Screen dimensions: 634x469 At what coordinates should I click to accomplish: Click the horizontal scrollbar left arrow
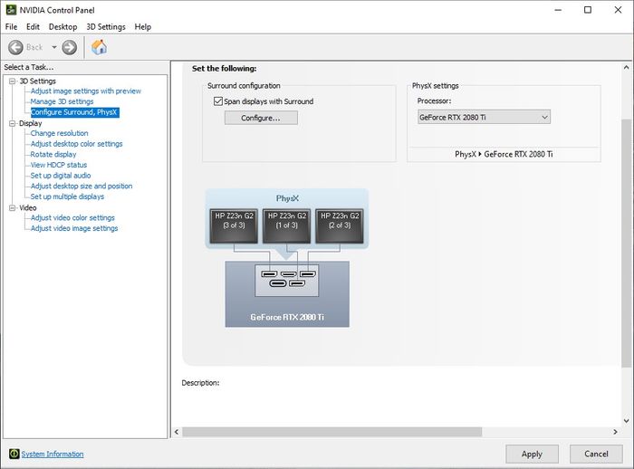[x=177, y=432]
